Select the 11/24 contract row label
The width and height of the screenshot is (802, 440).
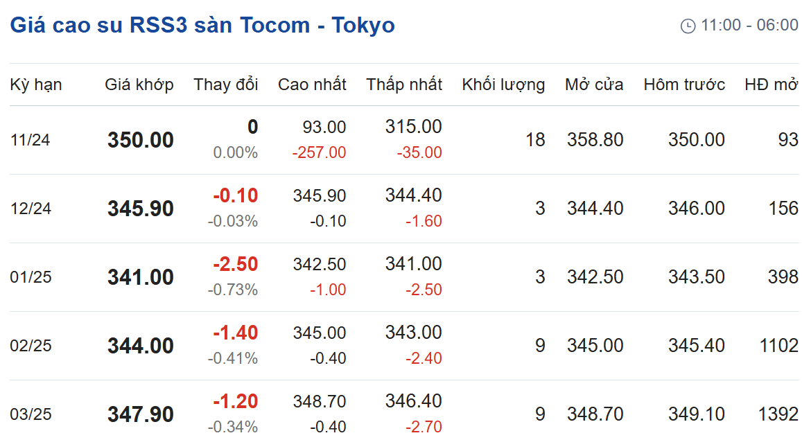pos(30,140)
